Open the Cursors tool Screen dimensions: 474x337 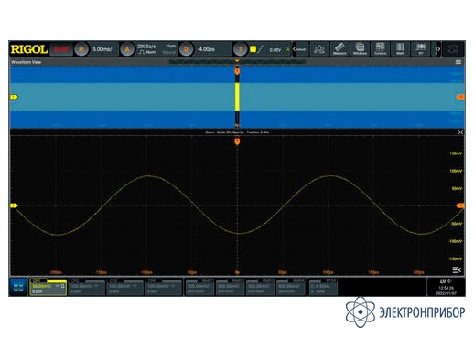pyautogui.click(x=380, y=49)
